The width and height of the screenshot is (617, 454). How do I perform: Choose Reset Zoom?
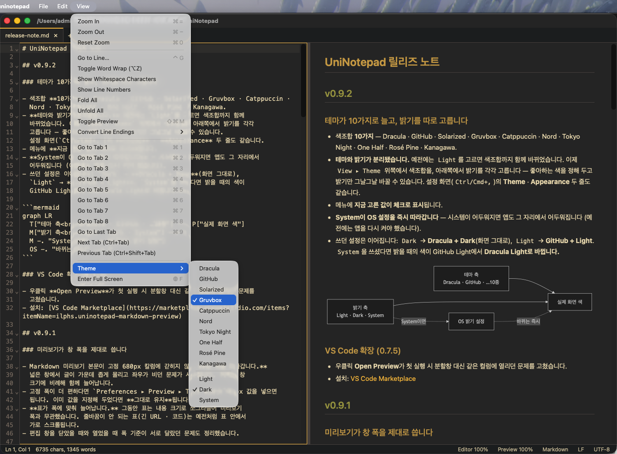[130, 42]
